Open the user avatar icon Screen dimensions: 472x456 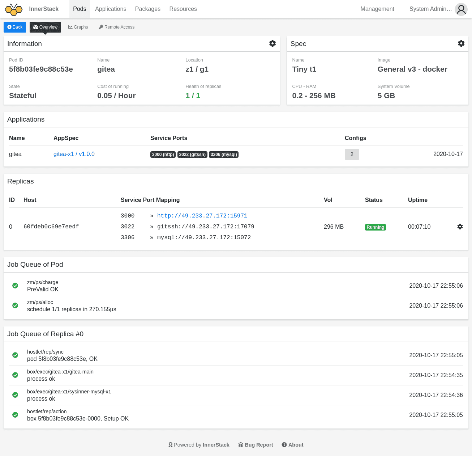[461, 9]
